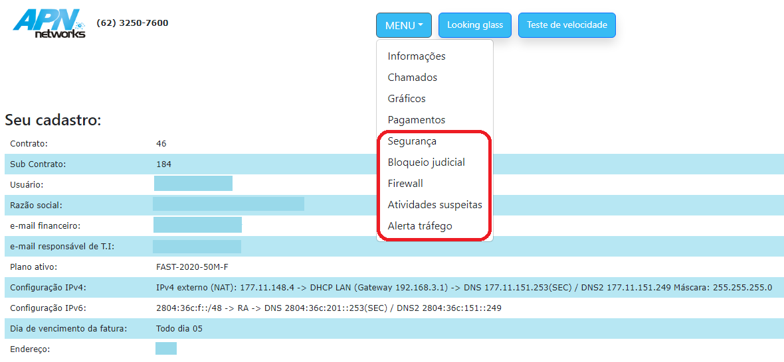Click the redacted e-mail financeiro value
Screen dimensions: 784x362
(x=197, y=225)
